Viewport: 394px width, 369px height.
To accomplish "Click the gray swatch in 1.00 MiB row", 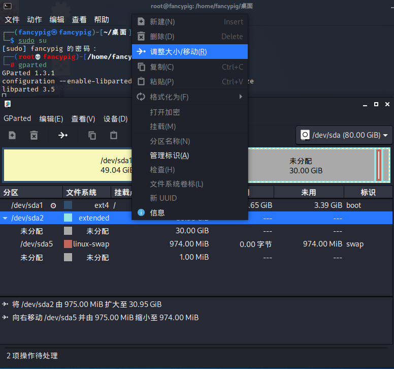I will tap(68, 257).
